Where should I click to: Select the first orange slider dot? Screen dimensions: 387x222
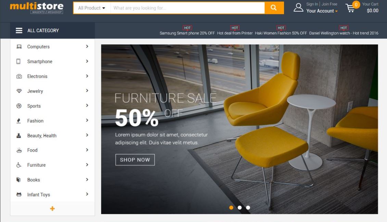(x=231, y=207)
